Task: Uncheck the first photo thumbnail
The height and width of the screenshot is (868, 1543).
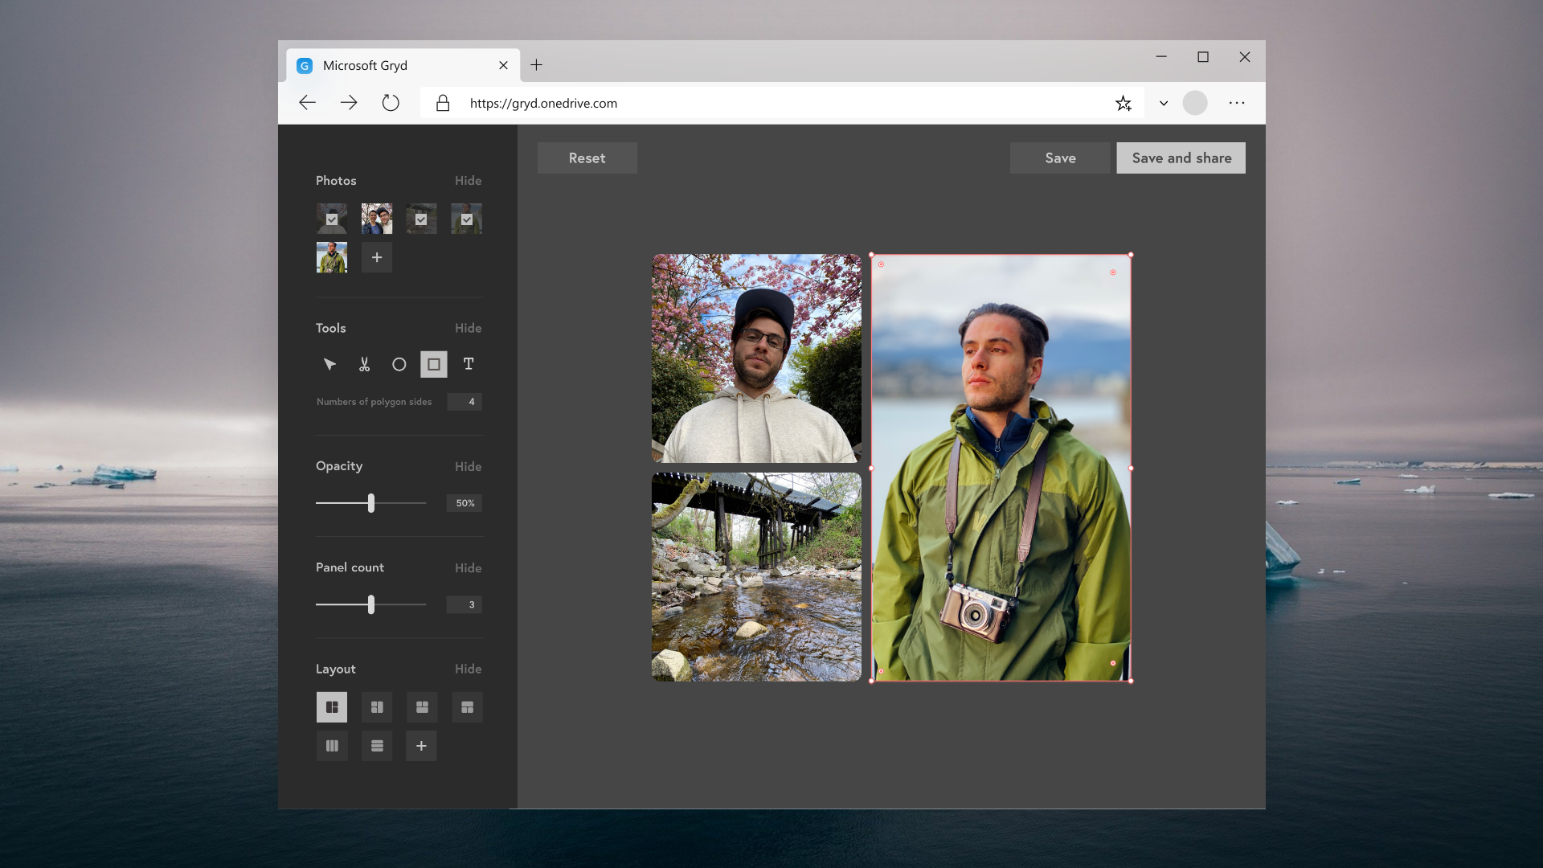Action: coord(332,219)
